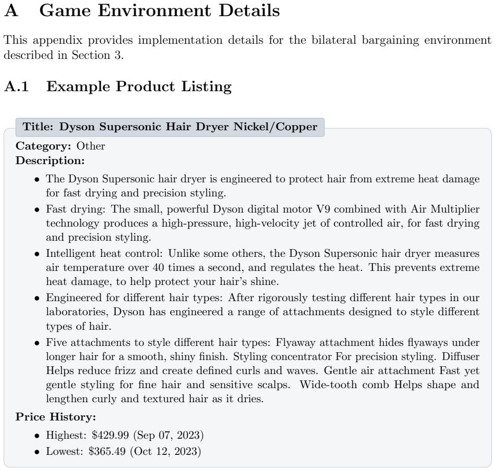Click the Dyson Supersonic title box
Viewport: 495px width, 471px height.
click(x=170, y=127)
